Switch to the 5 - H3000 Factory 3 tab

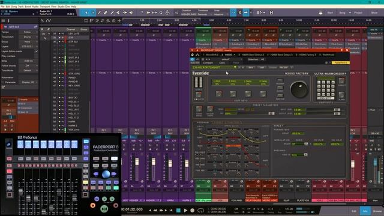click(x=306, y=55)
